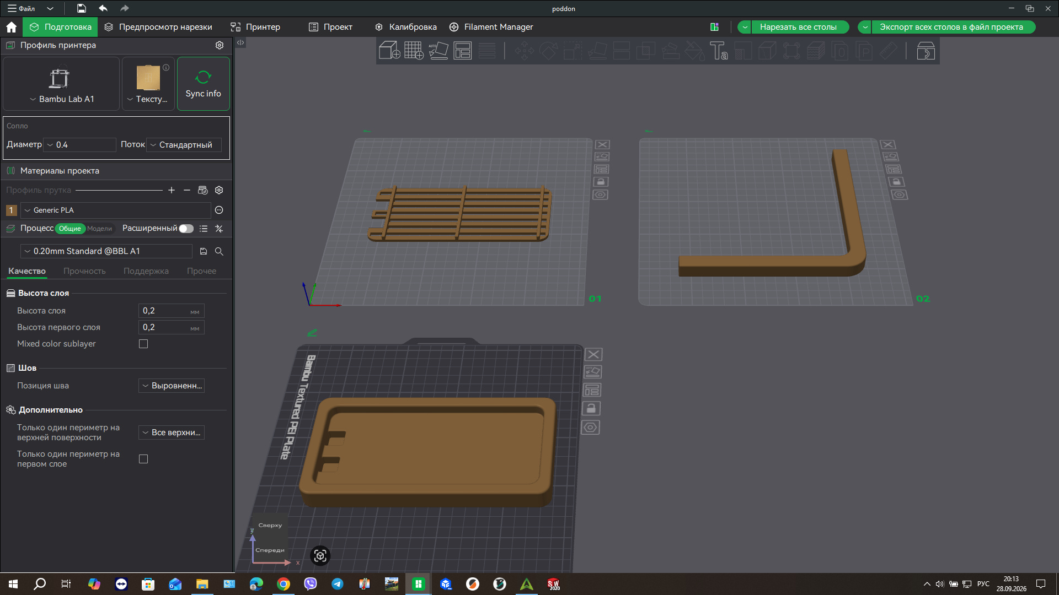This screenshot has height=595, width=1059.
Task: Click the Sync info button
Action: (x=203, y=84)
